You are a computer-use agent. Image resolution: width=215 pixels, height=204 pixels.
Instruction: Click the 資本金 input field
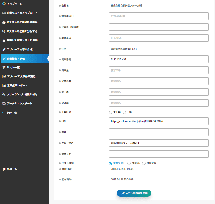[x=159, y=70]
